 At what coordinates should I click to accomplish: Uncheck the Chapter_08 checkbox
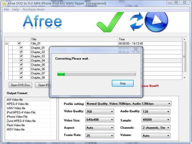[x=21, y=77]
